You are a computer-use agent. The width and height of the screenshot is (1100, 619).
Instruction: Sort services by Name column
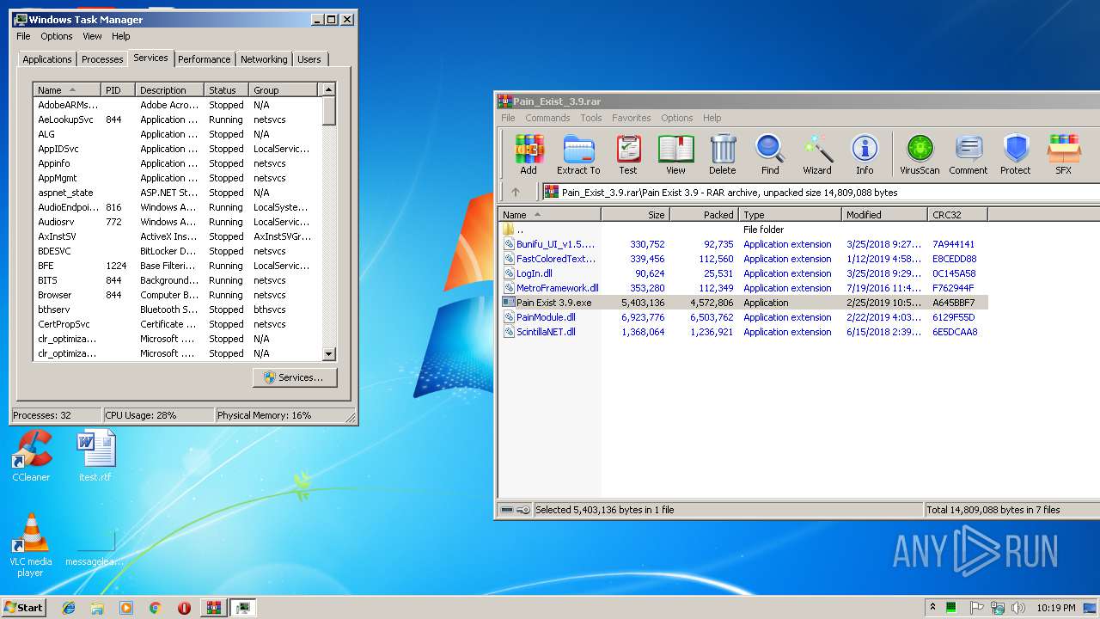click(x=67, y=90)
